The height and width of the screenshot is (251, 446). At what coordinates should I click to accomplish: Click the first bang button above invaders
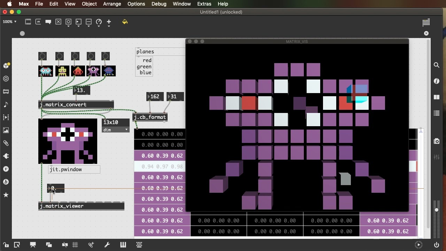[42, 56]
